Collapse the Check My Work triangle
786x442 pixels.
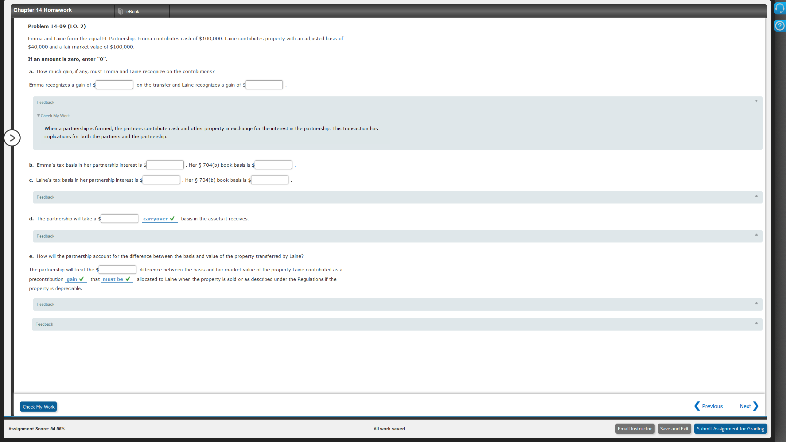tap(38, 116)
